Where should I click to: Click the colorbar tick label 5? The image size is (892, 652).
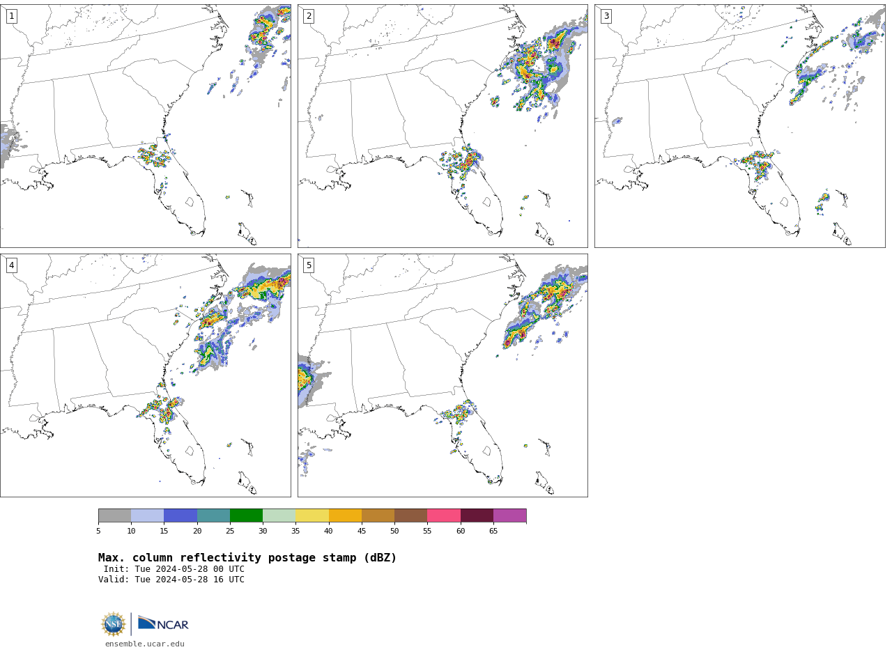[x=98, y=531]
